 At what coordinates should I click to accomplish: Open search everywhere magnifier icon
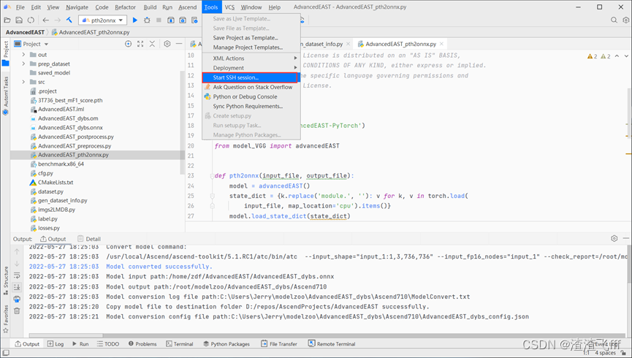(614, 20)
